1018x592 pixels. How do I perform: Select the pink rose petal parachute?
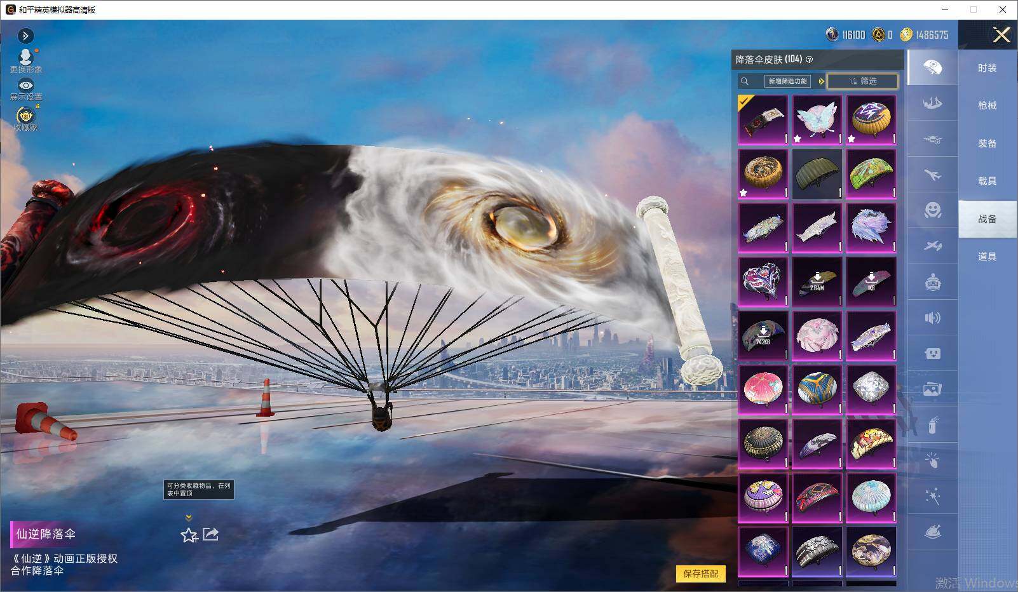pos(817,335)
